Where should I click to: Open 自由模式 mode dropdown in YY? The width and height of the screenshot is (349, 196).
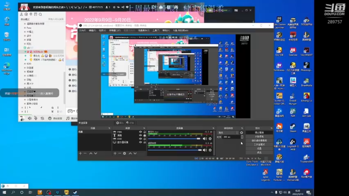click(25, 19)
